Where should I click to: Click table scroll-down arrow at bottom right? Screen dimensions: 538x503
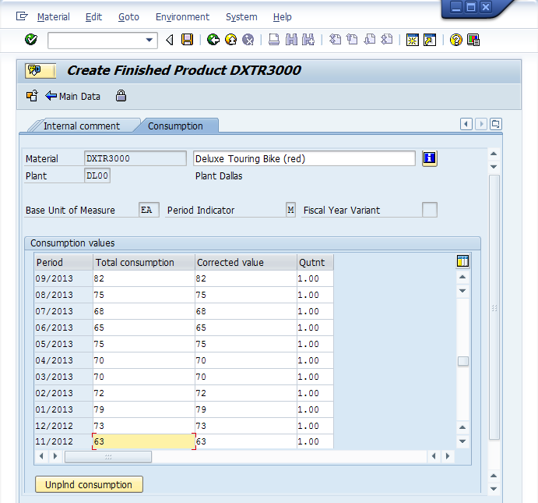pos(462,441)
